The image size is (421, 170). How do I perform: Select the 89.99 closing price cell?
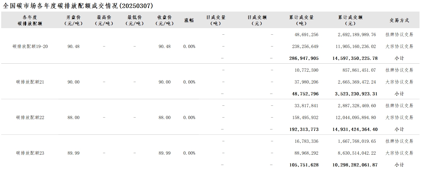[165, 153]
